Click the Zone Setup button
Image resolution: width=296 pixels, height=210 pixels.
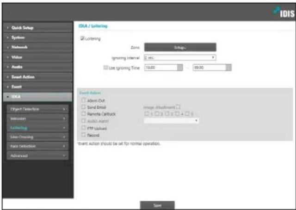180,47
